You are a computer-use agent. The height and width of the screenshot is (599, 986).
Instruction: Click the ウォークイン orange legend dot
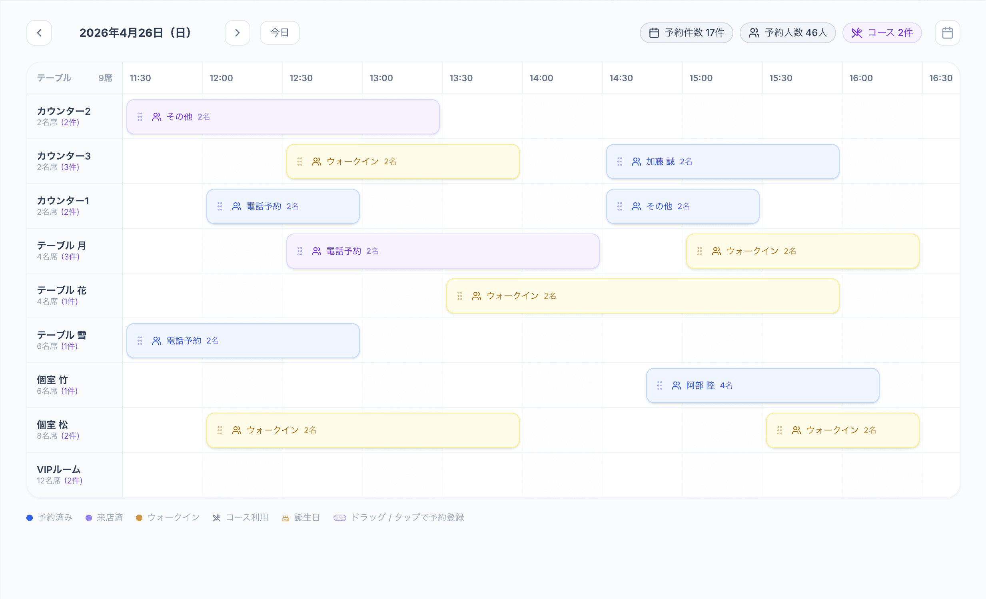pyautogui.click(x=139, y=518)
